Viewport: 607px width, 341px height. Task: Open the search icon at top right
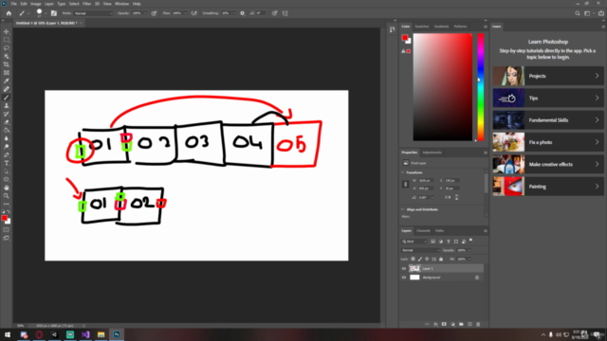click(x=578, y=13)
